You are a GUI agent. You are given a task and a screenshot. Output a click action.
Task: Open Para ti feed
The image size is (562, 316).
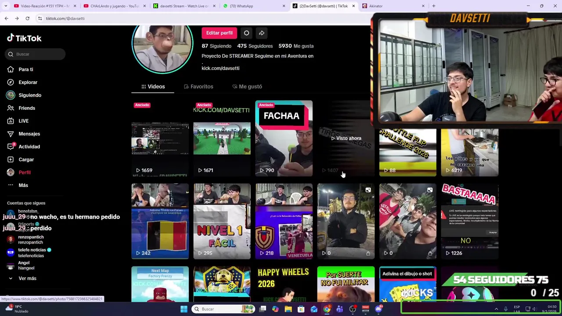(25, 69)
